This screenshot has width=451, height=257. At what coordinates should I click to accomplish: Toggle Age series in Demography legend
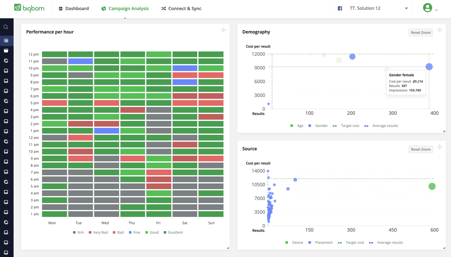pos(297,126)
